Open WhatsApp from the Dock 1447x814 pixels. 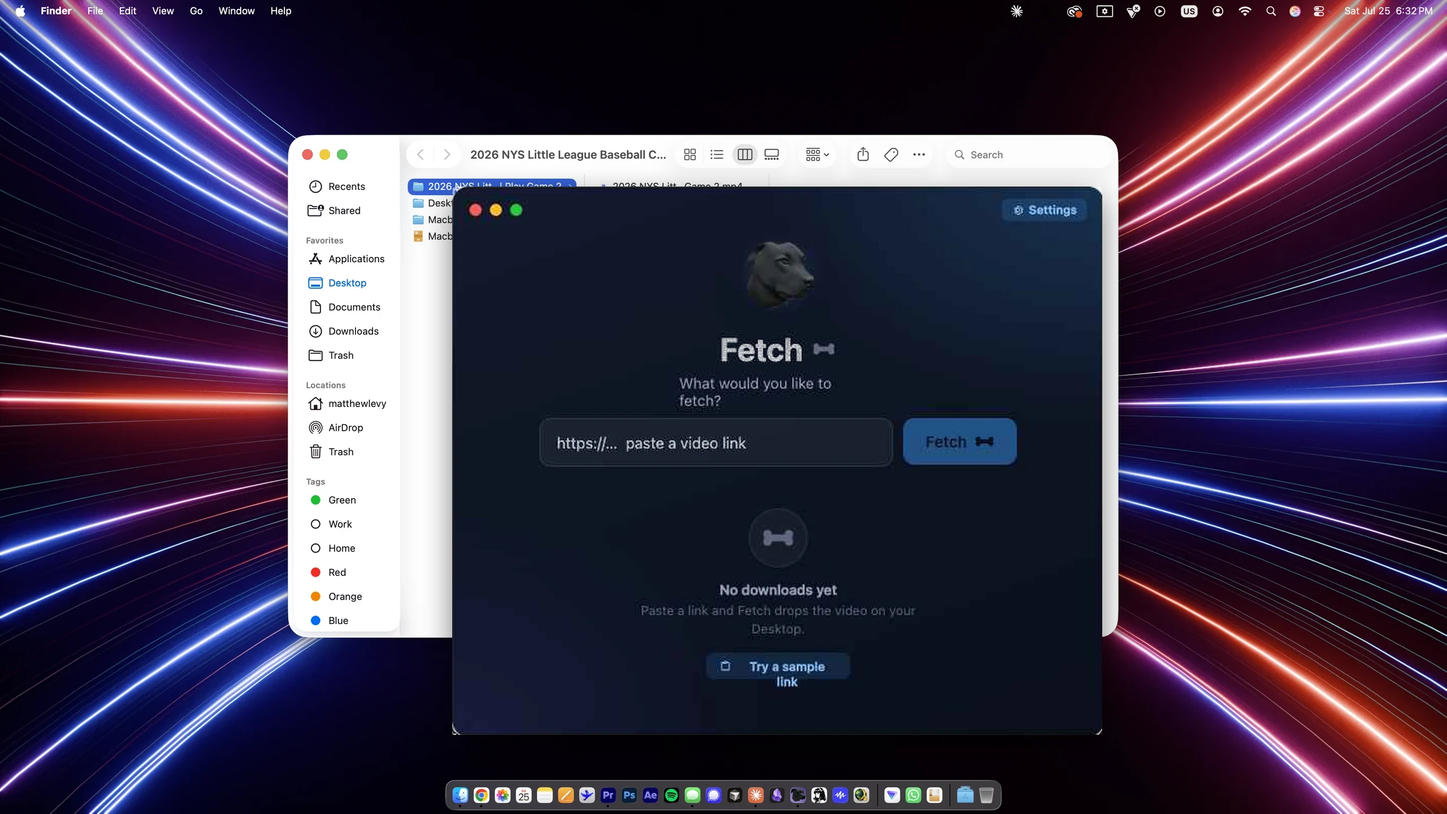pyautogui.click(x=913, y=795)
